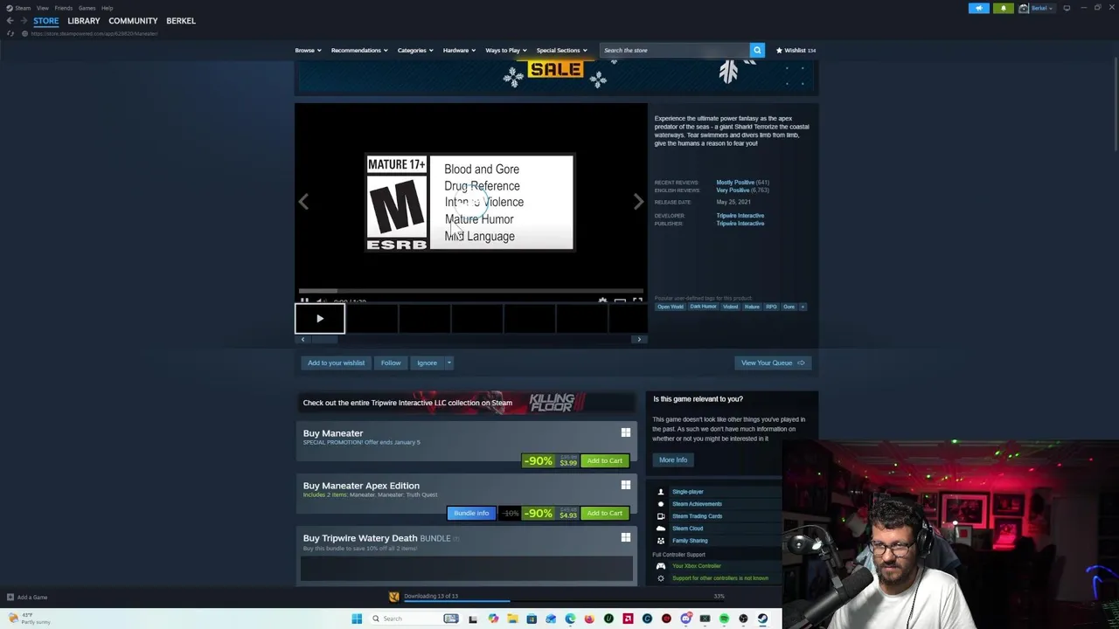The height and width of the screenshot is (629, 1119).
Task: Open the Help menu
Action: click(x=107, y=8)
